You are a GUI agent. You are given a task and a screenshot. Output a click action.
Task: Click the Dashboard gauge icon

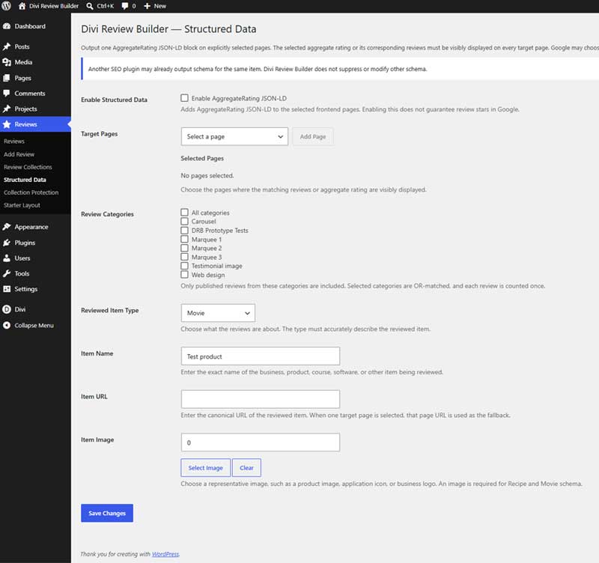[7, 26]
